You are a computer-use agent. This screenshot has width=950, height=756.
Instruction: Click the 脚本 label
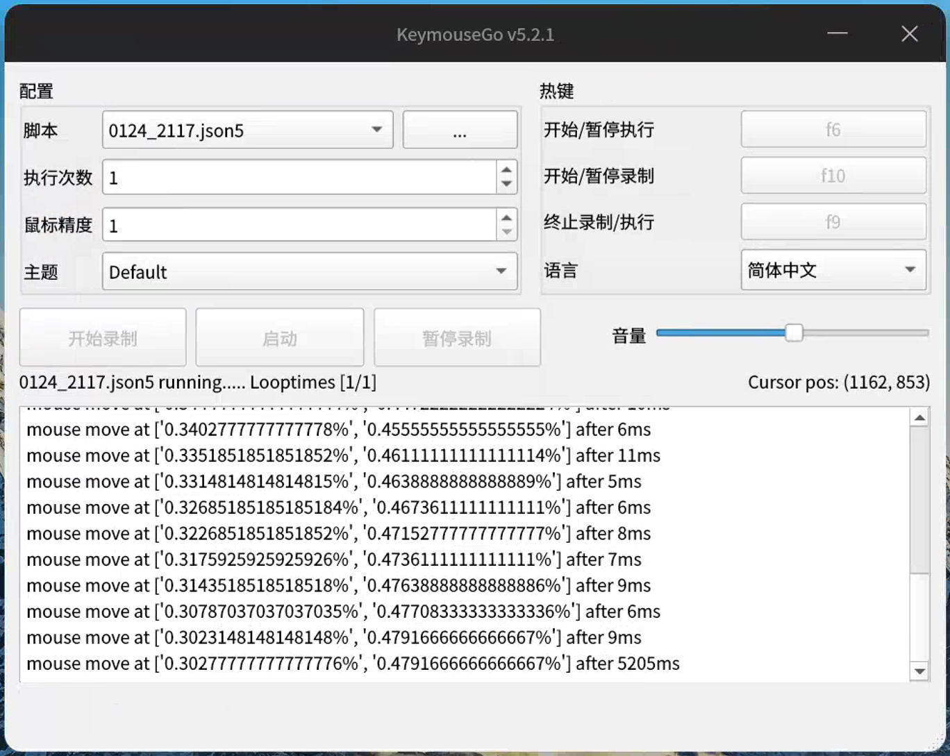[40, 131]
